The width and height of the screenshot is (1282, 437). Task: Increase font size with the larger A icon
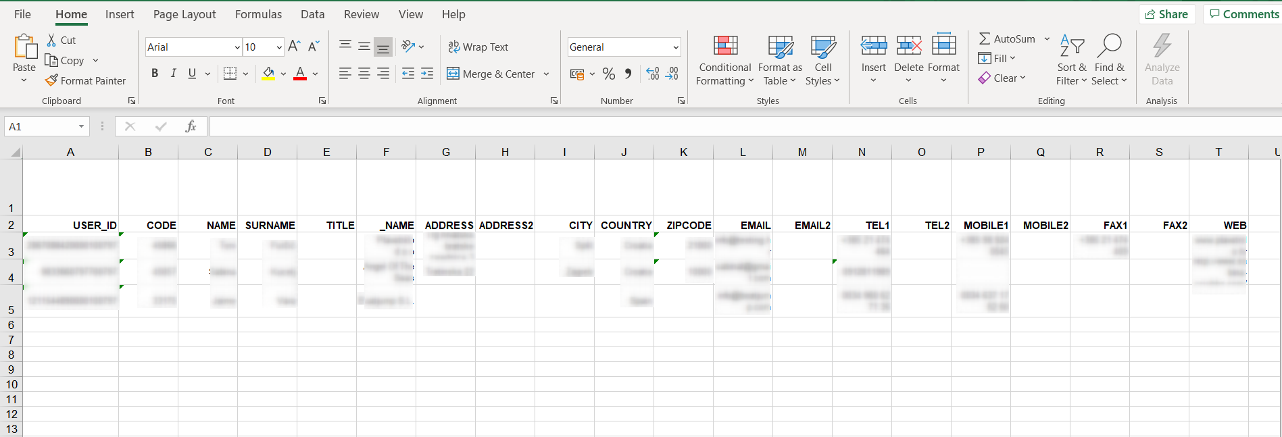pos(294,47)
